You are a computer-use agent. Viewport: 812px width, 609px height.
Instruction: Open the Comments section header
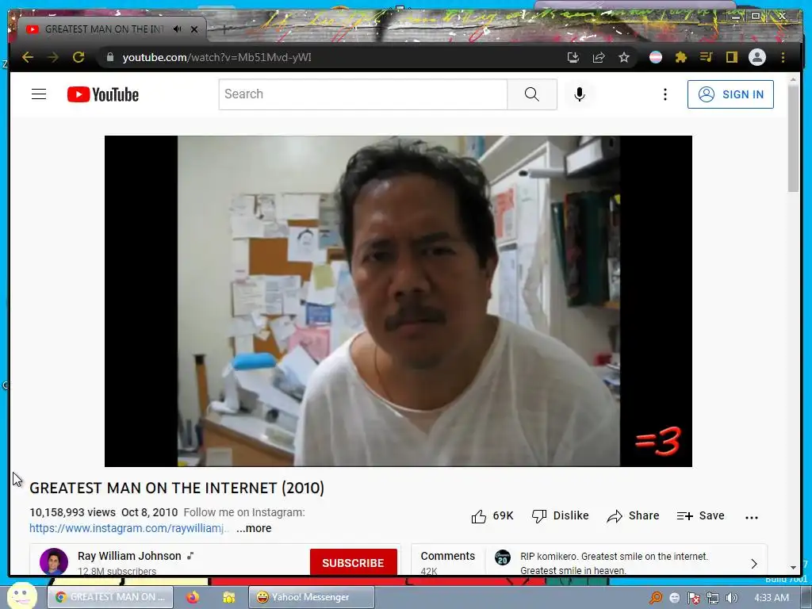447,556
